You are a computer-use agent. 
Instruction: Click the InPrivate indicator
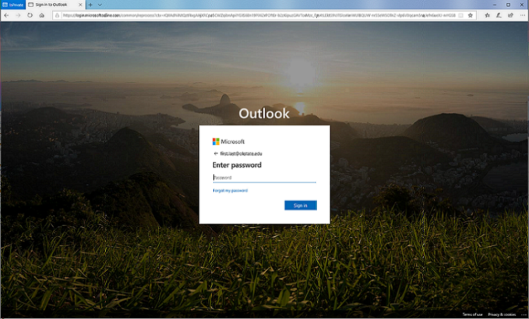[13, 4]
